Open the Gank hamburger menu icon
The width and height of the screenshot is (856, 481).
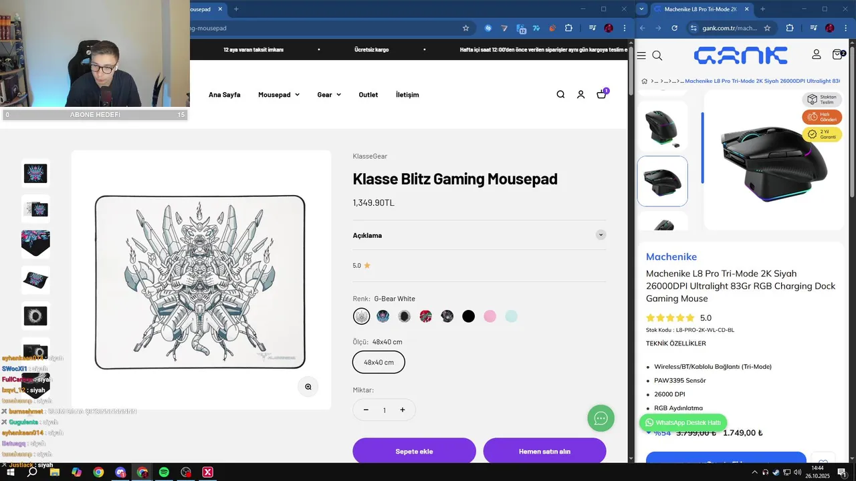click(x=641, y=55)
